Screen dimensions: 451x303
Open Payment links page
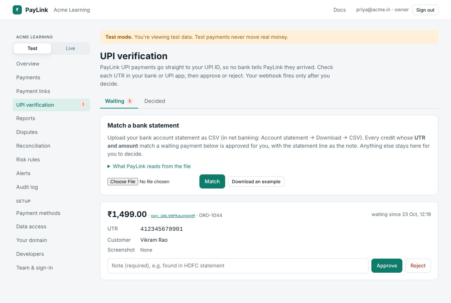click(x=51, y=91)
